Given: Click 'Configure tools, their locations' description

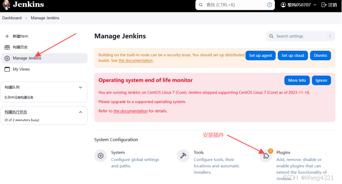Looking at the screenshot, I should point(216,166).
